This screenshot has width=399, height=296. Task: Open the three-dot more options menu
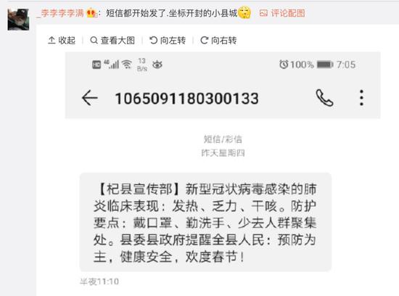361,98
